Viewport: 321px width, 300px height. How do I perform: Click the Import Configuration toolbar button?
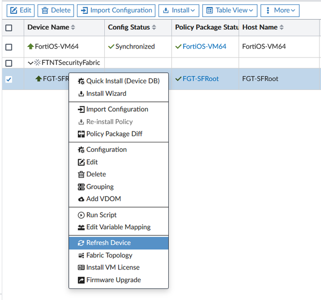point(116,10)
